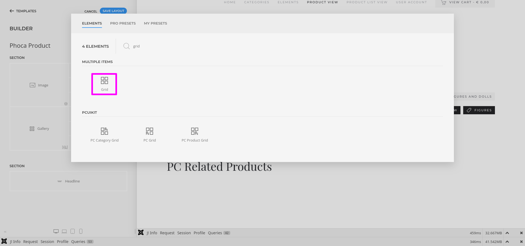The width and height of the screenshot is (525, 246).
Task: Collapse the builder sidebar with double-chevron
Action: pos(5,232)
